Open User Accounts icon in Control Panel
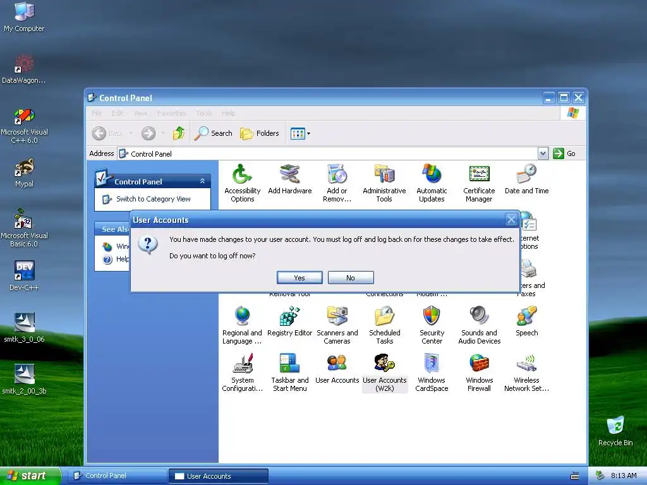 click(x=337, y=369)
